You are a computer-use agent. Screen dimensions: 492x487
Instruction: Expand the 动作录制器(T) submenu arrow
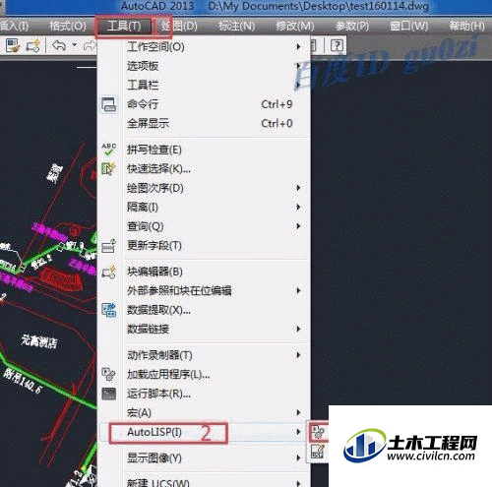point(298,355)
